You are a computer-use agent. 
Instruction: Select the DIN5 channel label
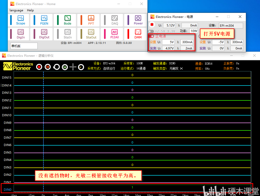tap(8, 152)
